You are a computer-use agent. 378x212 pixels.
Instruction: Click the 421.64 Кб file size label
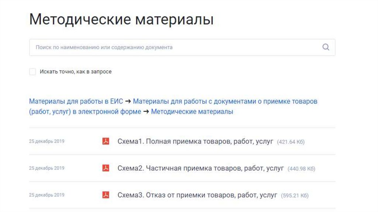(x=291, y=142)
